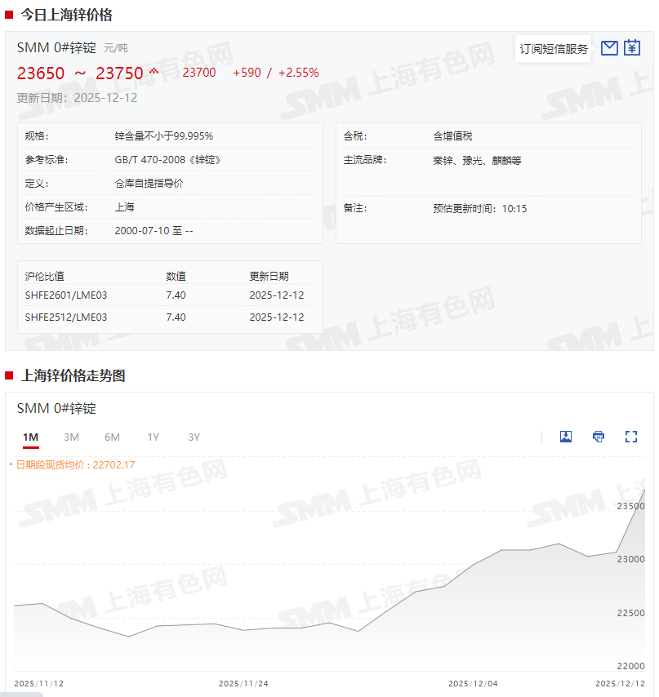Screen dimensions: 659x697
Task: Print the zinc price chart
Action: [x=599, y=437]
